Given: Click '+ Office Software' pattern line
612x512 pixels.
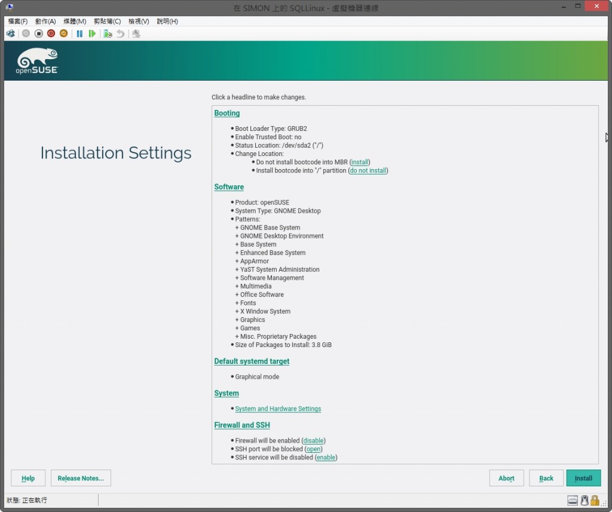Looking at the screenshot, I should pos(259,295).
